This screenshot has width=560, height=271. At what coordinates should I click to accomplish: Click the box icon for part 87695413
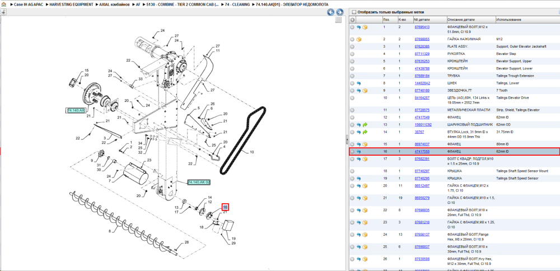(x=365, y=27)
